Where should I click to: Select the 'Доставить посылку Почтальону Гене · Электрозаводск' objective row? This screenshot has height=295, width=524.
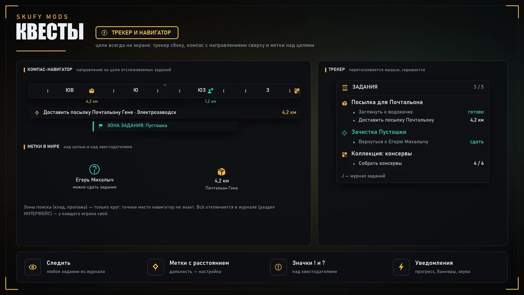click(165, 112)
